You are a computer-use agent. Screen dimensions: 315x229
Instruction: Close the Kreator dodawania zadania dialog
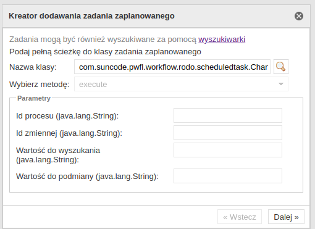[299, 16]
